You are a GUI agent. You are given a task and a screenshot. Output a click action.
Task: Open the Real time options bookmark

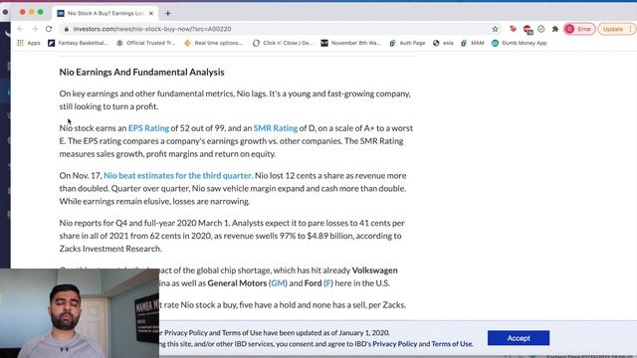pos(214,43)
